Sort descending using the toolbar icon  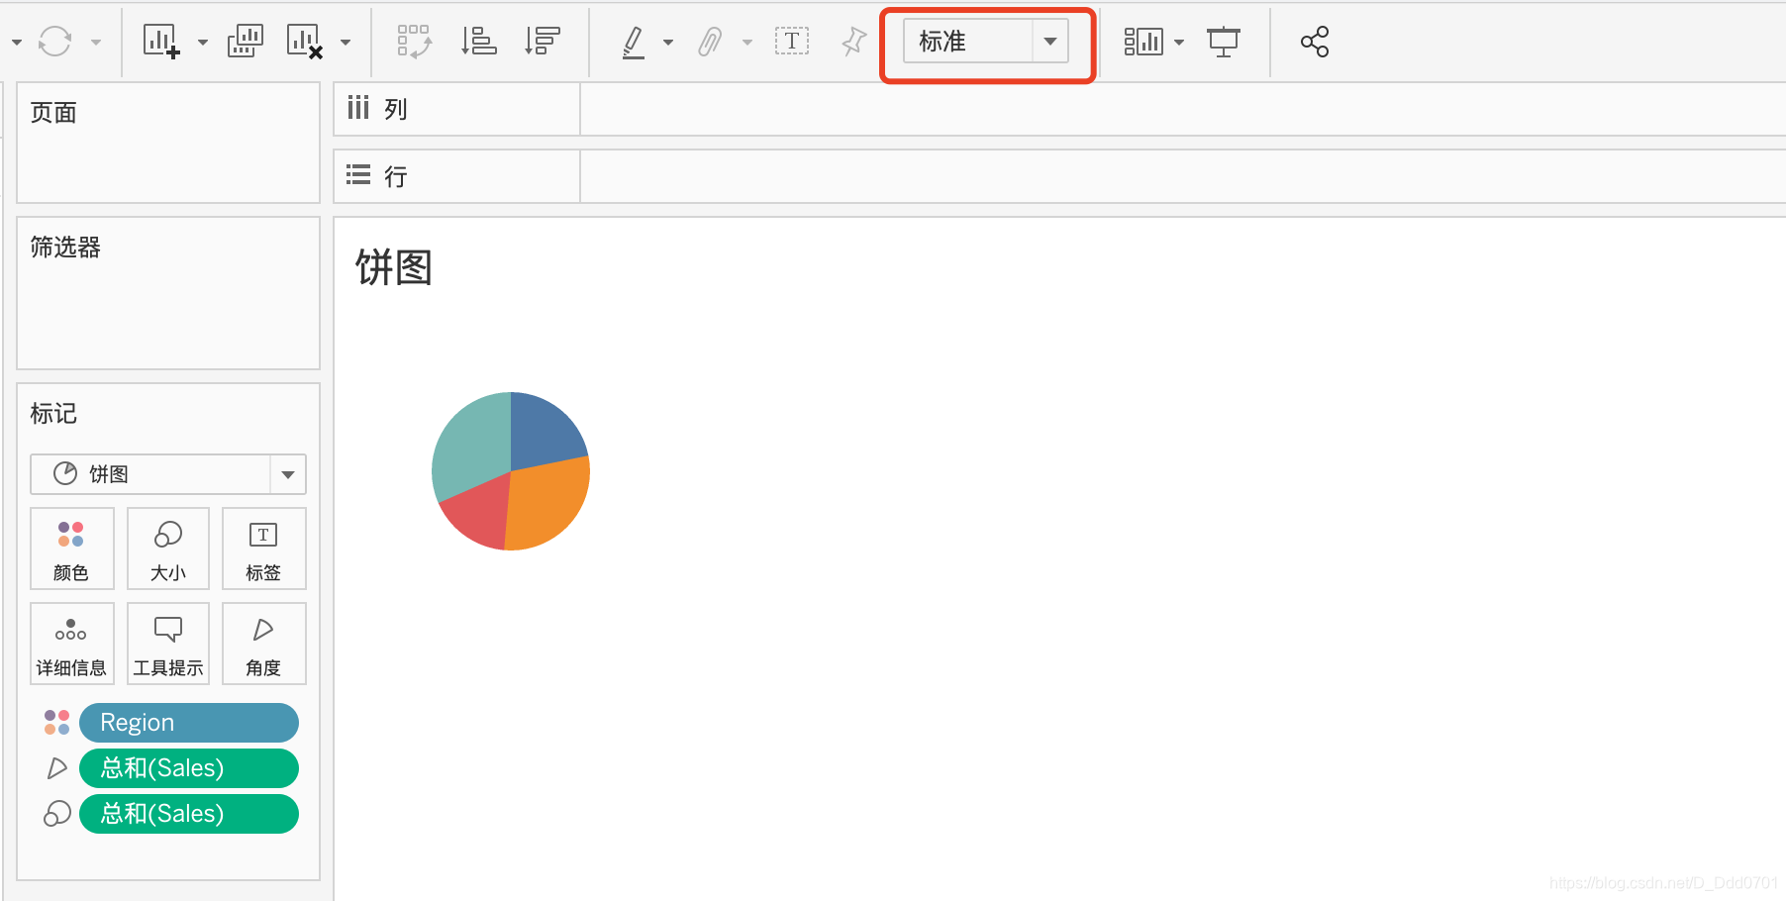(x=543, y=42)
